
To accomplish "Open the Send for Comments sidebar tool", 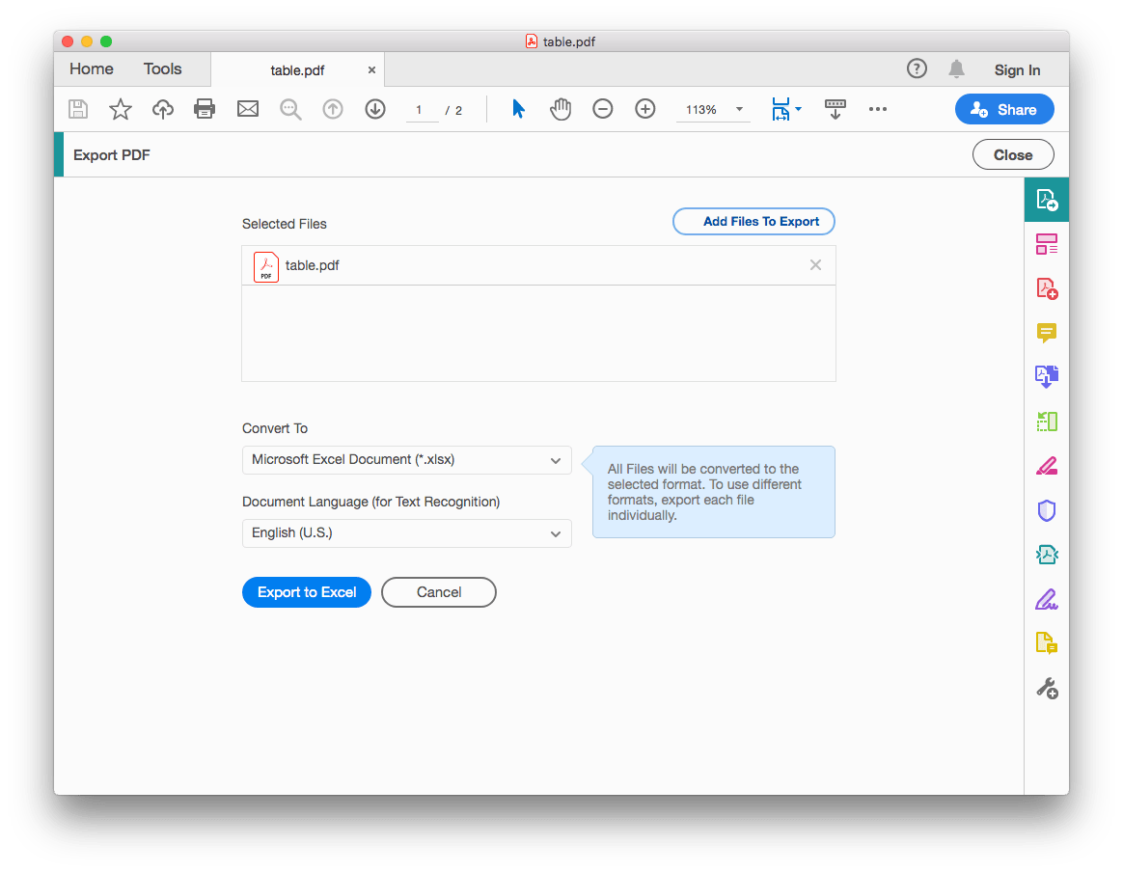I will 1047,643.
